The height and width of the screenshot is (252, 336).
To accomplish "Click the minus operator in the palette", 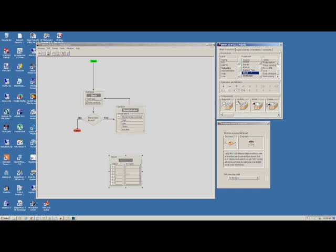I will [230, 86].
